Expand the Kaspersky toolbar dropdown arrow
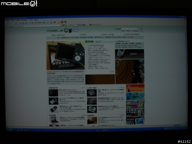 coord(87,25)
